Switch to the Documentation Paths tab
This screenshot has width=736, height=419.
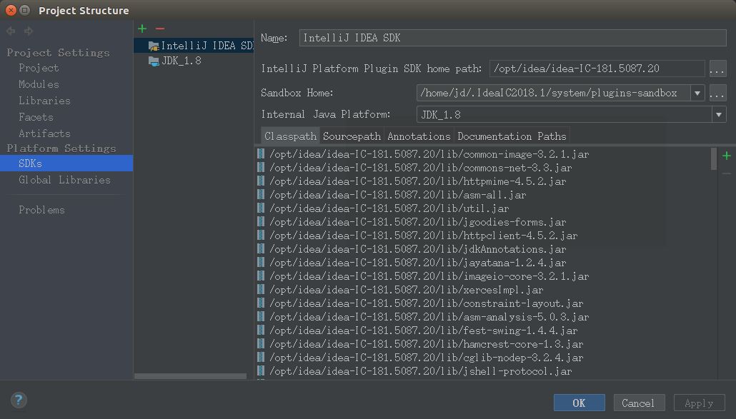pos(512,136)
